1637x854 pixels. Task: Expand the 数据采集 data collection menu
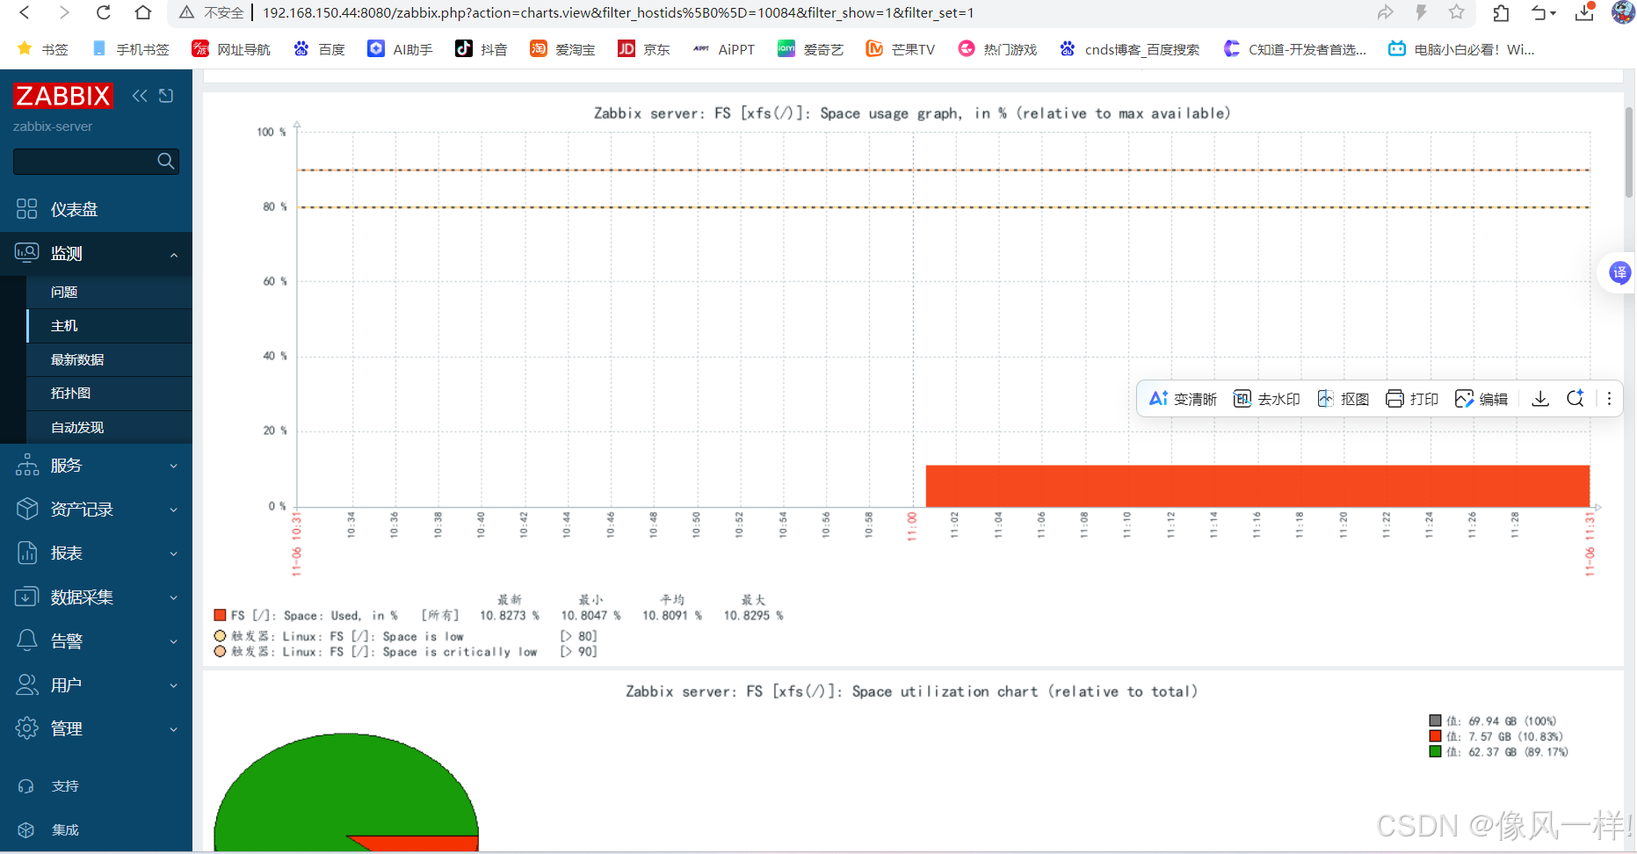[96, 597]
